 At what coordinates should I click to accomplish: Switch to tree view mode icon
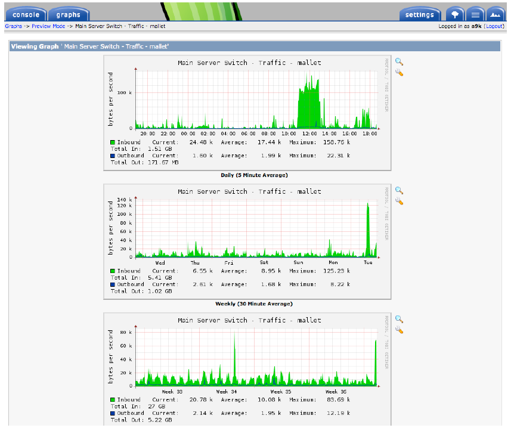point(455,14)
